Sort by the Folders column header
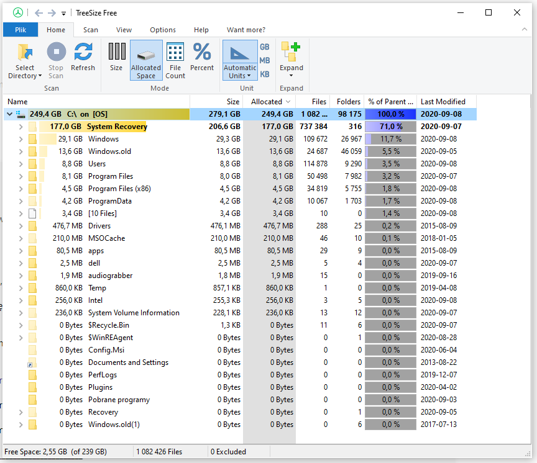 click(347, 102)
